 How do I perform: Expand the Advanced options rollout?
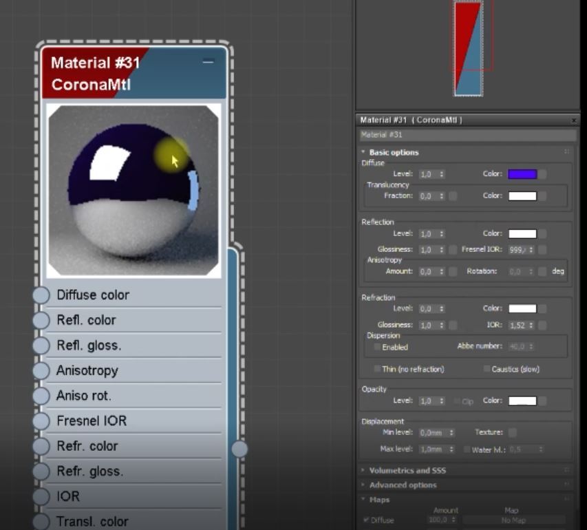403,485
